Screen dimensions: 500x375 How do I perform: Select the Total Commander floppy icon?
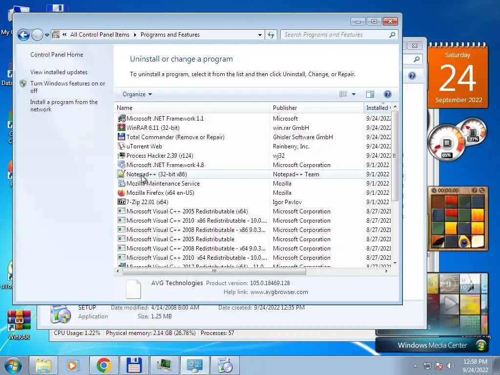pos(121,137)
